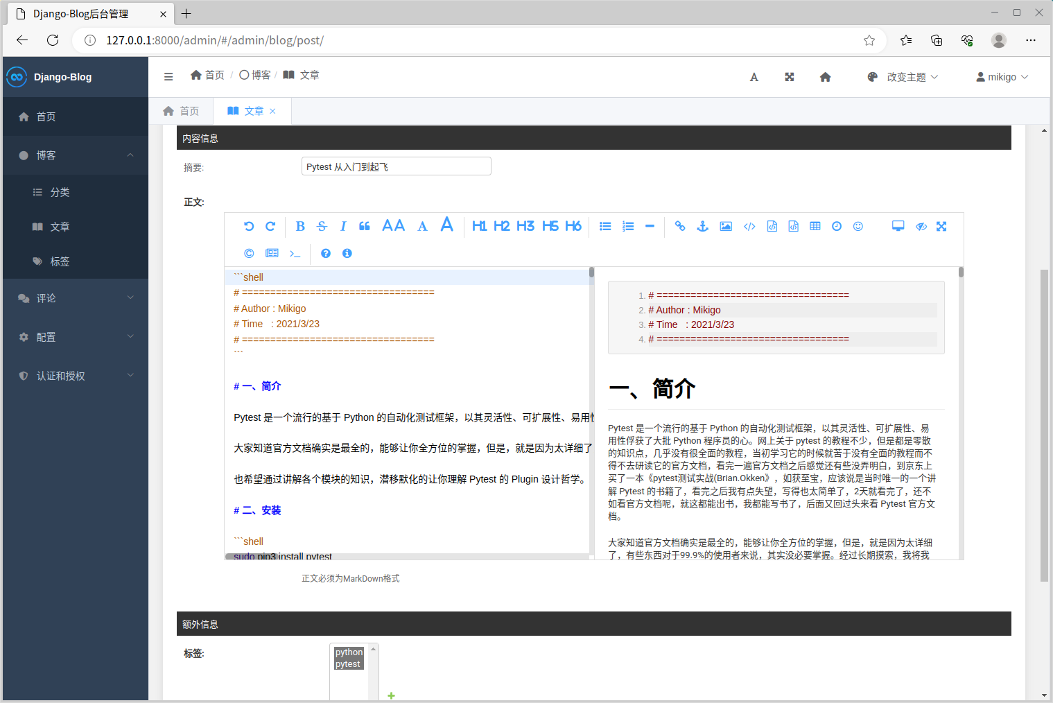Click the home icon in admin header
The image size is (1053, 703).
tap(825, 77)
